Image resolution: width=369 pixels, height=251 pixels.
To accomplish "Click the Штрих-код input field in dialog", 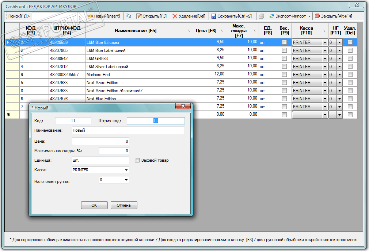I will pyautogui.click(x=156, y=121).
